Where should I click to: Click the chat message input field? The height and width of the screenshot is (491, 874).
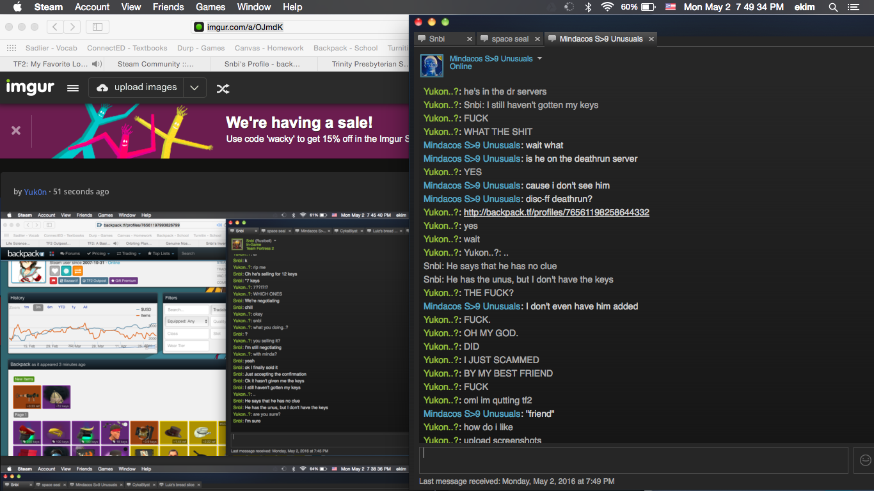[x=633, y=460]
